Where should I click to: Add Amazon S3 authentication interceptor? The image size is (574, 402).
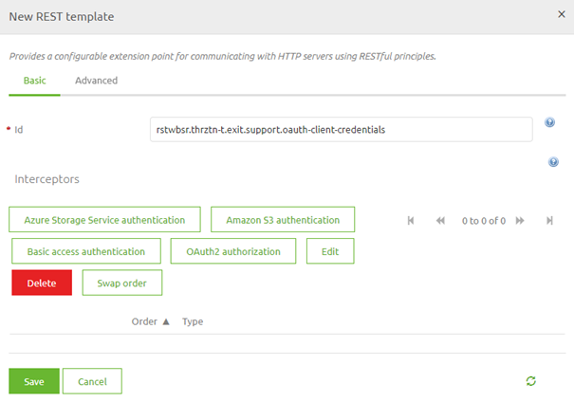pyautogui.click(x=283, y=219)
